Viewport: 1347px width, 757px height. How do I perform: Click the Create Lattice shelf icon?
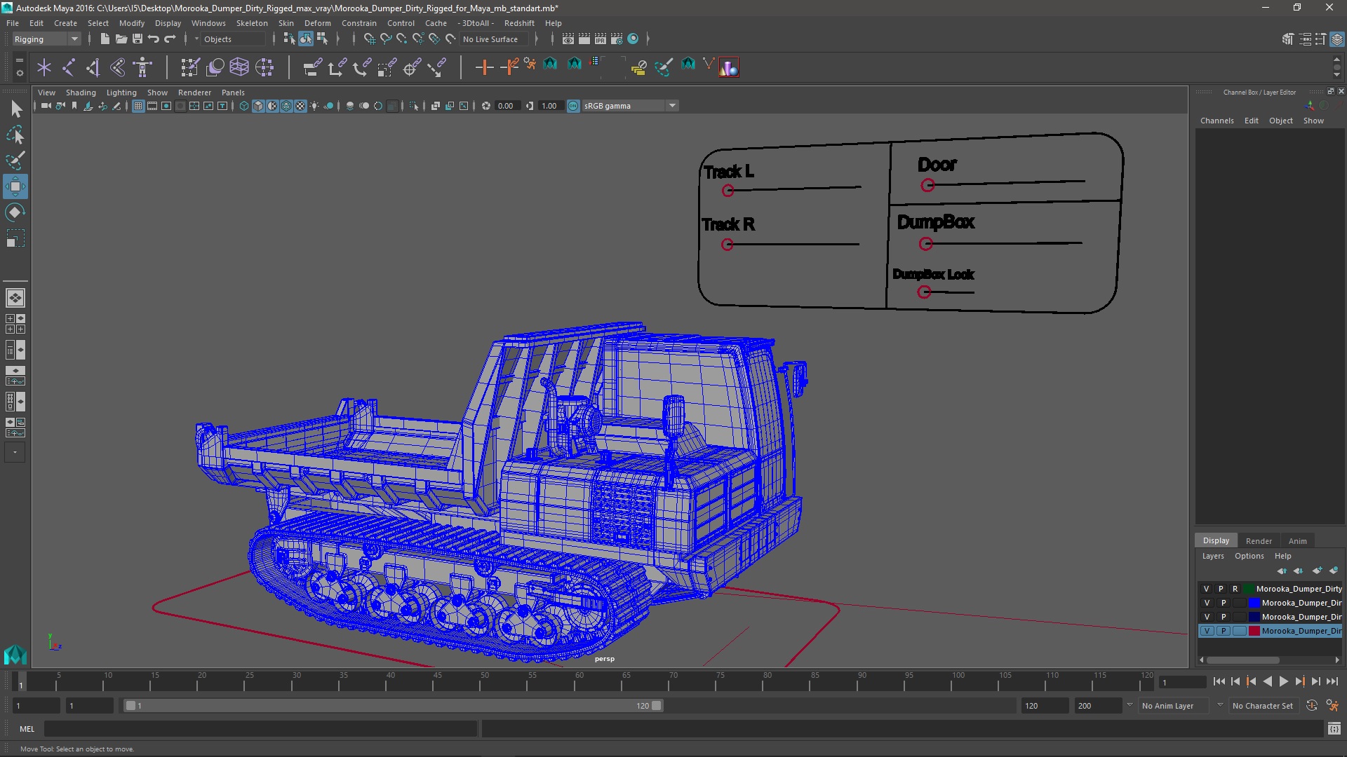(x=239, y=67)
